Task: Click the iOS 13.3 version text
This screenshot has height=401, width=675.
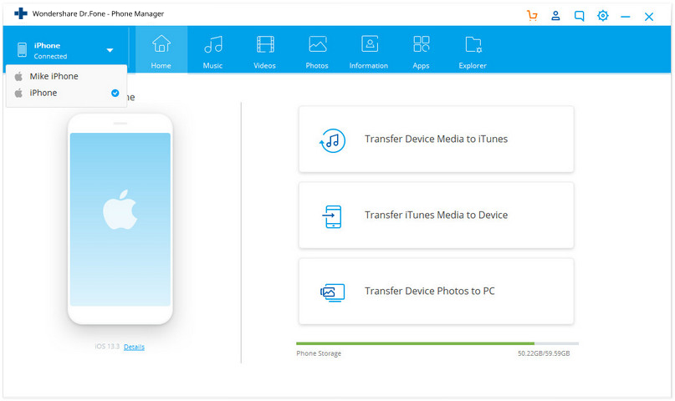Action: pos(107,347)
